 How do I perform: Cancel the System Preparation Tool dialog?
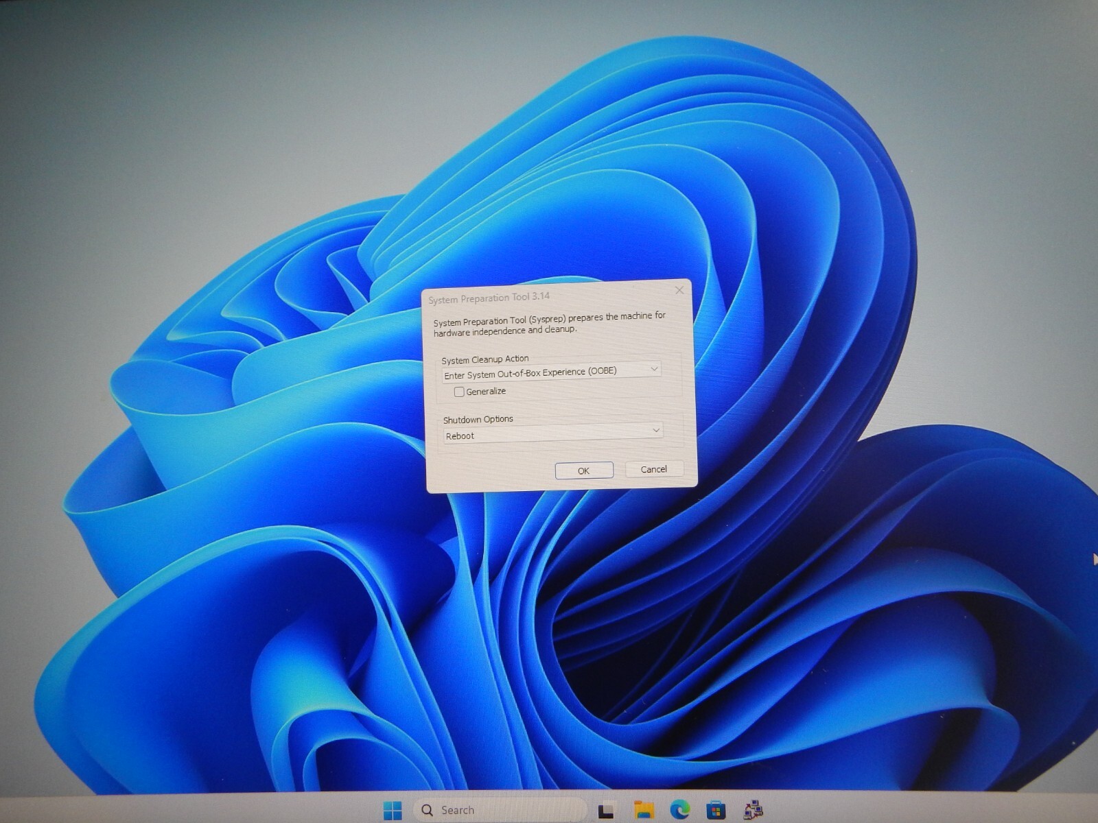[653, 469]
